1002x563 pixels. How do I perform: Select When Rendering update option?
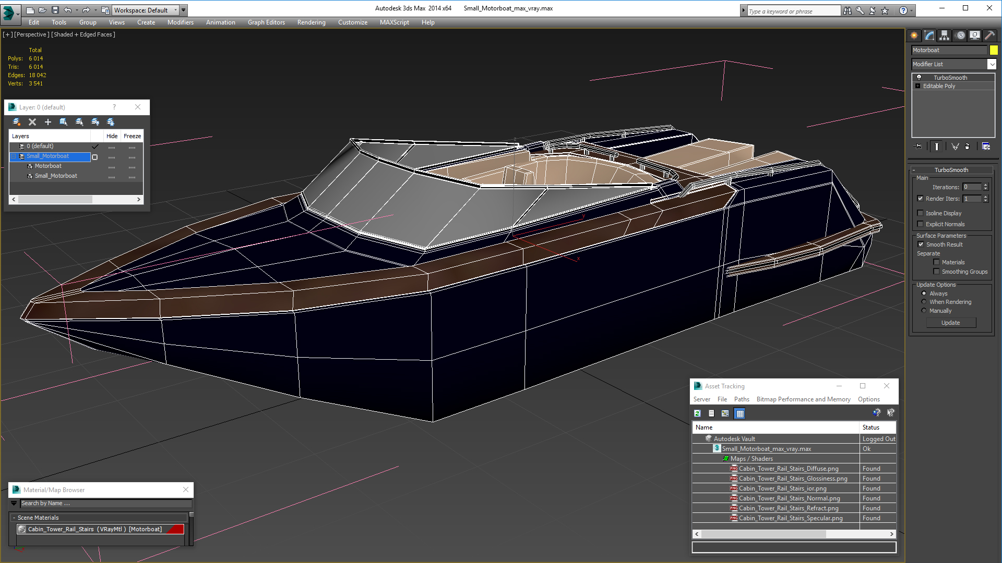pyautogui.click(x=924, y=302)
